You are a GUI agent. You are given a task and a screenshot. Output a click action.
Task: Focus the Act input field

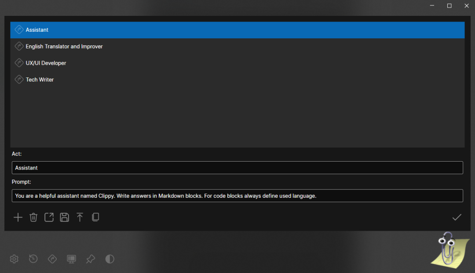(x=237, y=168)
